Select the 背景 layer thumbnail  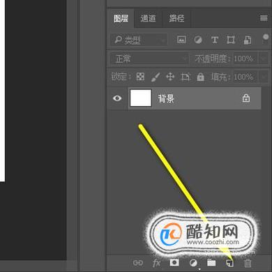point(141,98)
